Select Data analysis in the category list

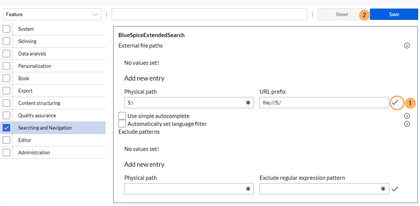point(32,54)
